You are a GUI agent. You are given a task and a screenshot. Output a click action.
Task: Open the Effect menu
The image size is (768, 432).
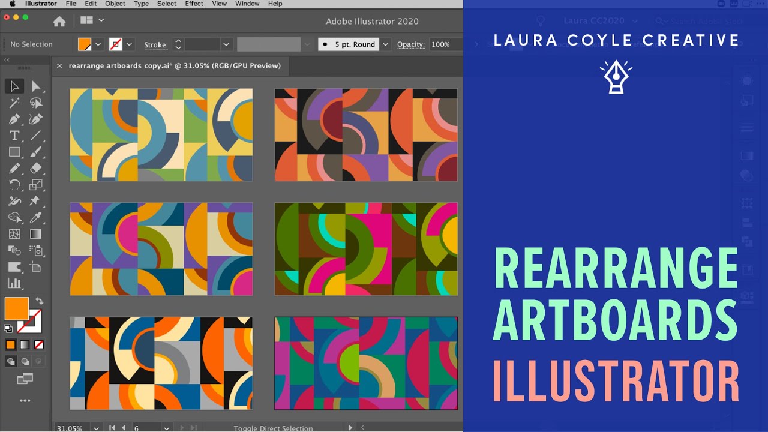click(194, 4)
